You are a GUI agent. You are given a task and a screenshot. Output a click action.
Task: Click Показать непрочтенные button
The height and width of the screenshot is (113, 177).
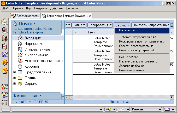(x=151, y=25)
